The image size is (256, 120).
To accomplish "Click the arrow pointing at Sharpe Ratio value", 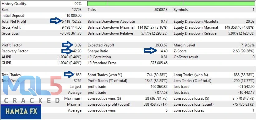I will tap(150, 51).
